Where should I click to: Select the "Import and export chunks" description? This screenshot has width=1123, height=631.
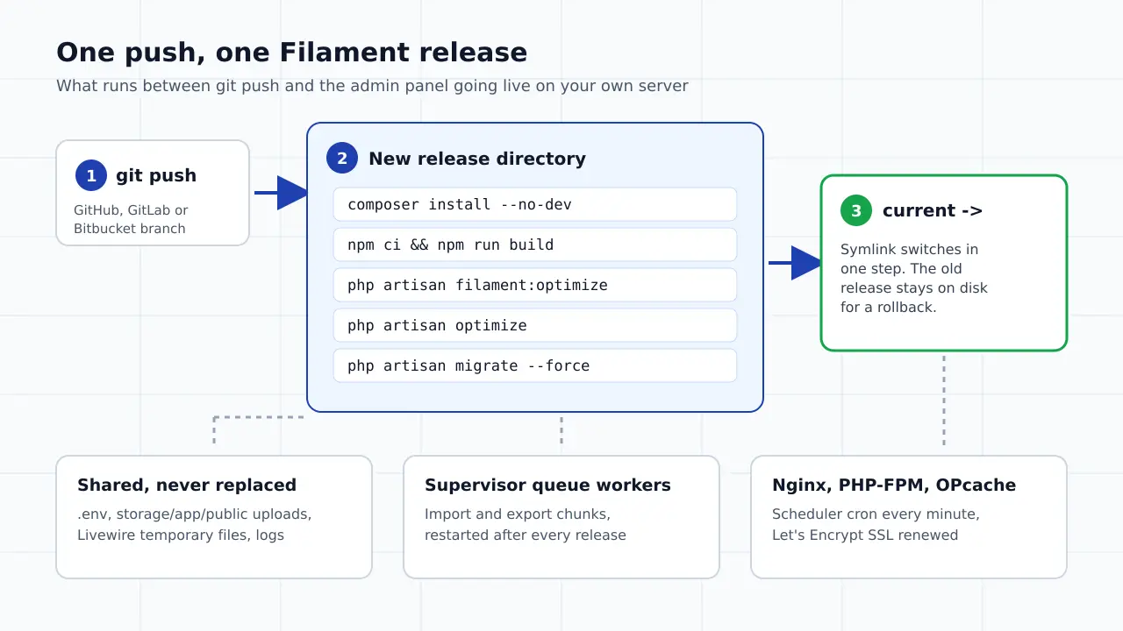[526, 524]
